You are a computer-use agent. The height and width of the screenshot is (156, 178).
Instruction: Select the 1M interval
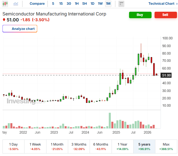click(108, 4)
